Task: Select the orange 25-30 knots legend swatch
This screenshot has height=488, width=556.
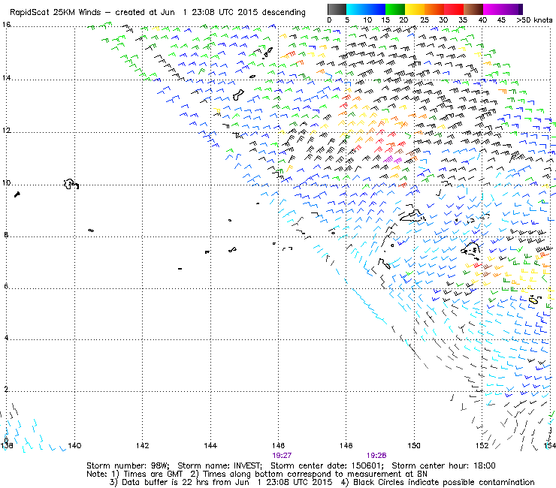Action: point(434,9)
